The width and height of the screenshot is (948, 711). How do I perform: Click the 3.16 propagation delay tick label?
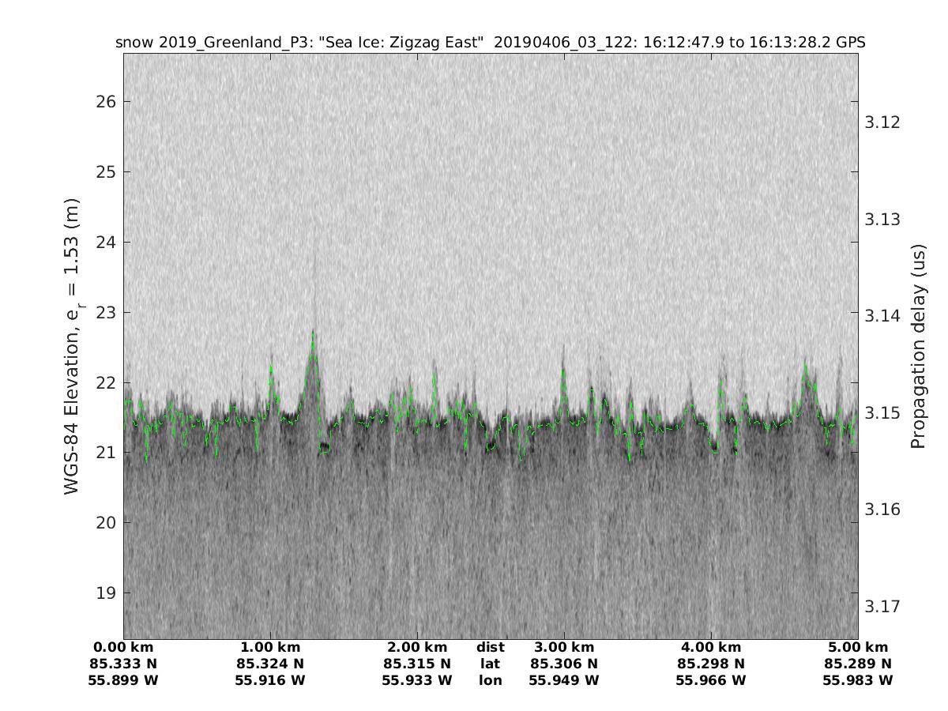[882, 510]
